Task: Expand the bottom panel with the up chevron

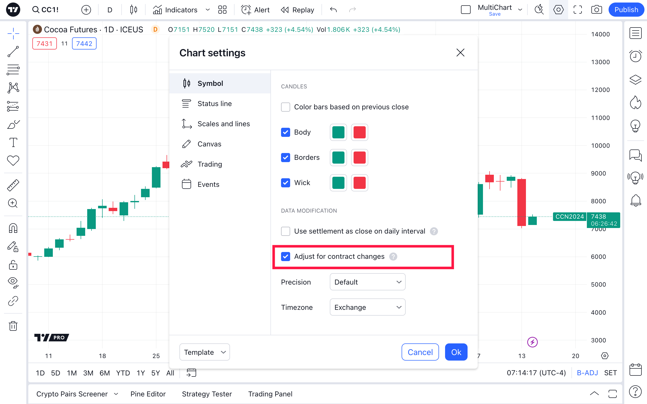Action: (594, 394)
